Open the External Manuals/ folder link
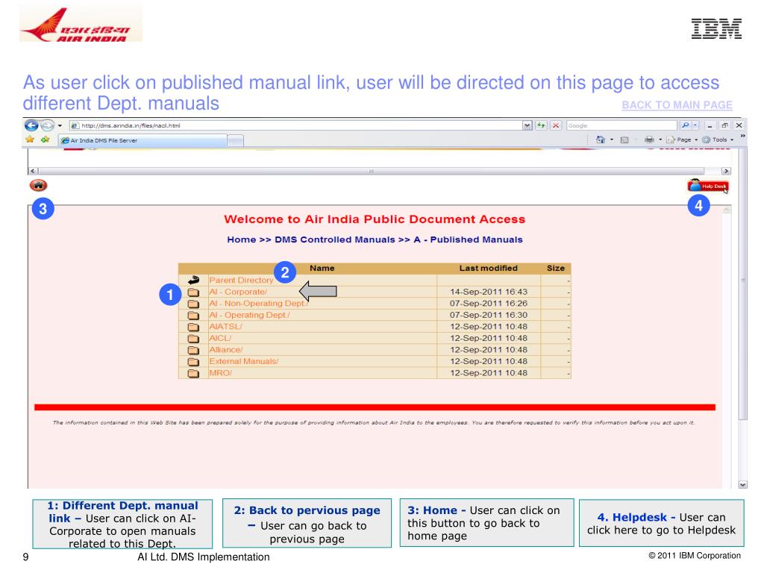This screenshot has height=573, width=764. pos(244,362)
